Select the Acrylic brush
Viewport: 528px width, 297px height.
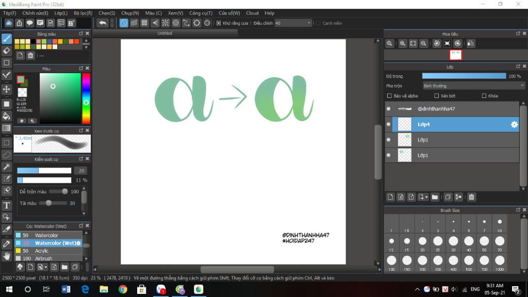[48, 251]
